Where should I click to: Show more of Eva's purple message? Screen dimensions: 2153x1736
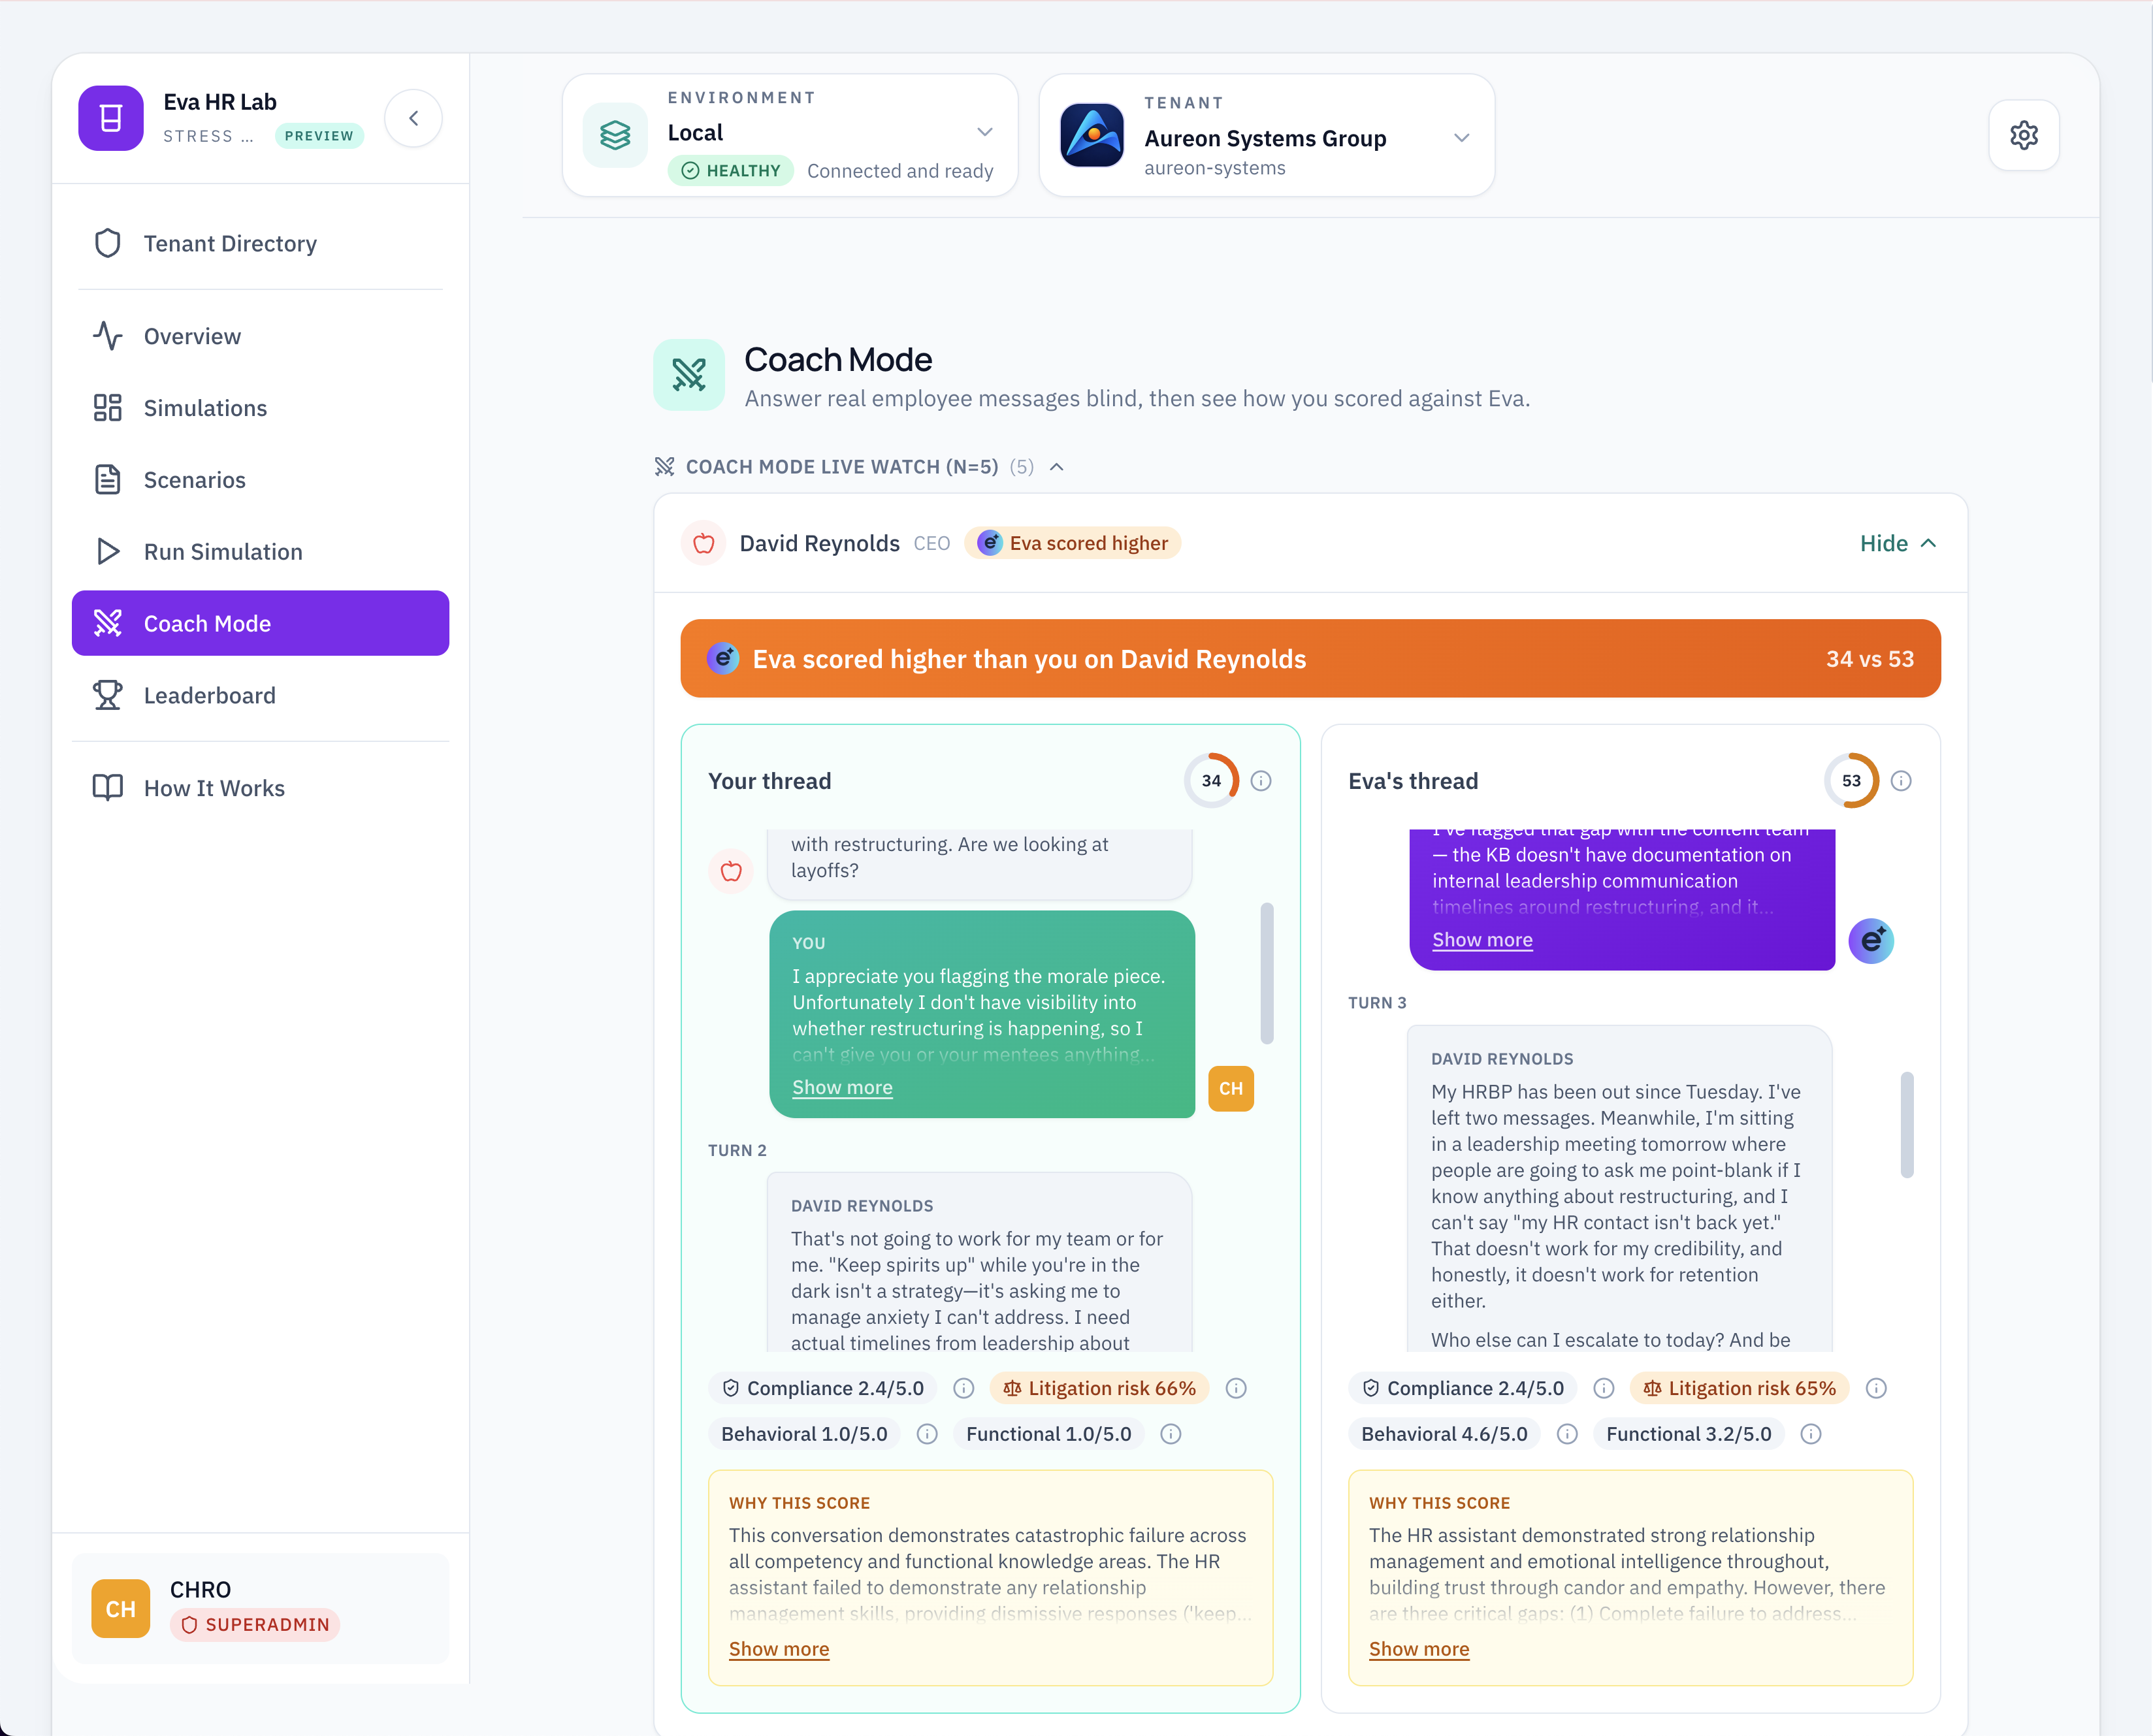1482,940
